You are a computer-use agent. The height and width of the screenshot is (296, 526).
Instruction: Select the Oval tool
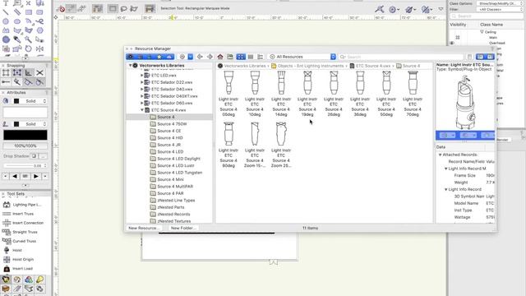17,21
